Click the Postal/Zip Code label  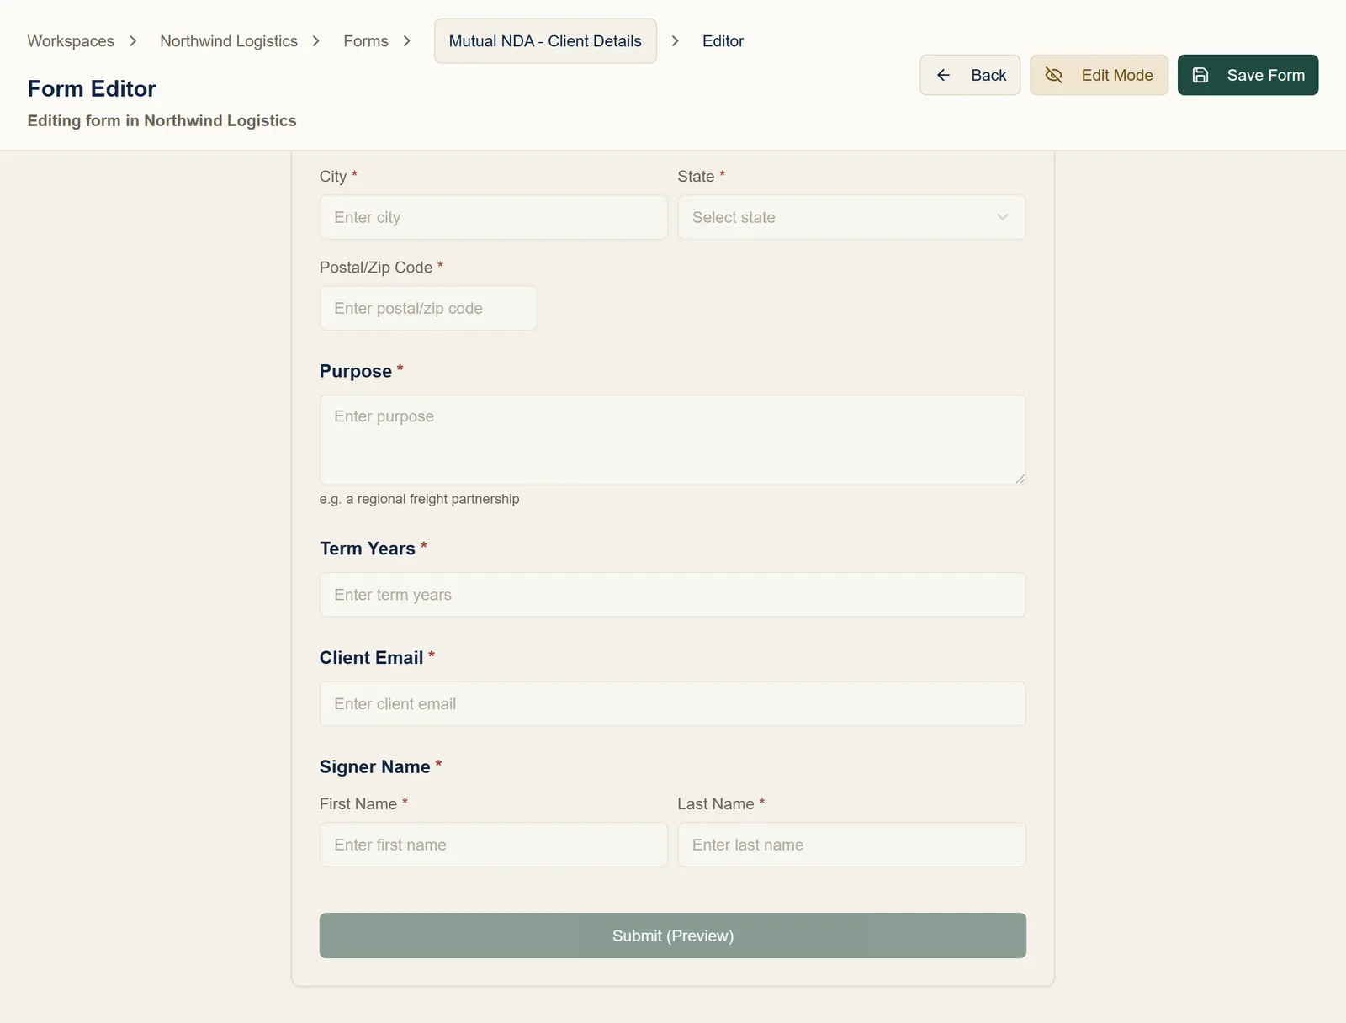376,268
